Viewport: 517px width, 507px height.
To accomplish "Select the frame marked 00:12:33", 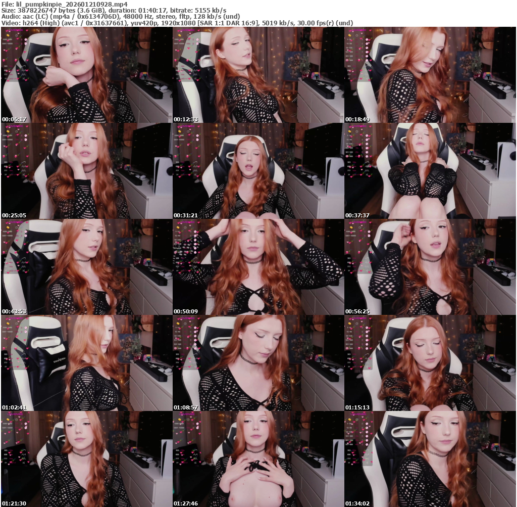I will click(x=258, y=75).
